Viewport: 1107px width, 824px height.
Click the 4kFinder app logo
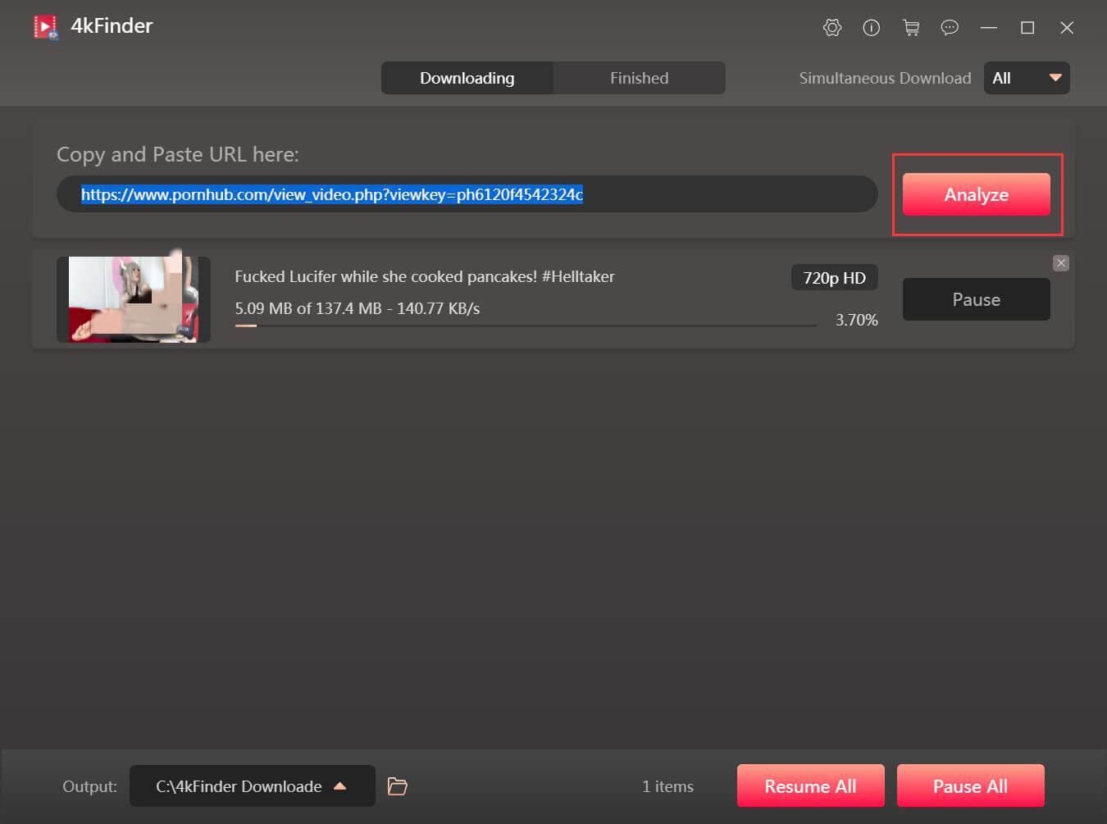[46, 27]
